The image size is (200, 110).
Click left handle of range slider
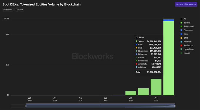pos(26,106)
